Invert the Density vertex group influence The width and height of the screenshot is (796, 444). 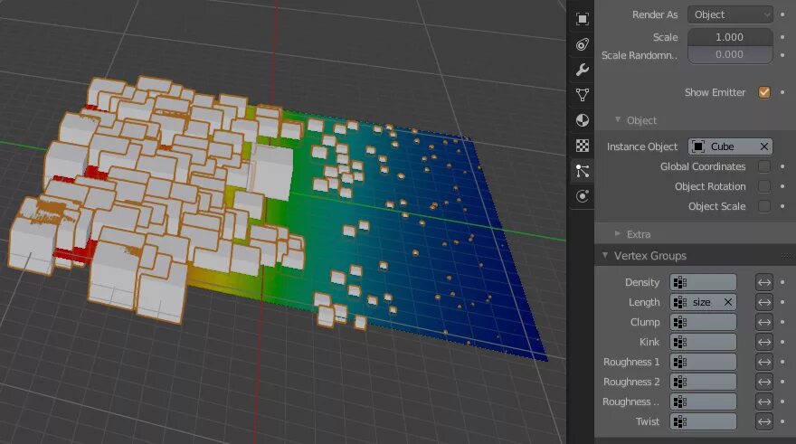click(764, 282)
